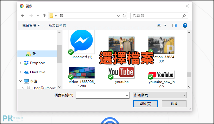Select the video-1668906_1280 file thumbnail
214x124 pixels.
[82, 73]
